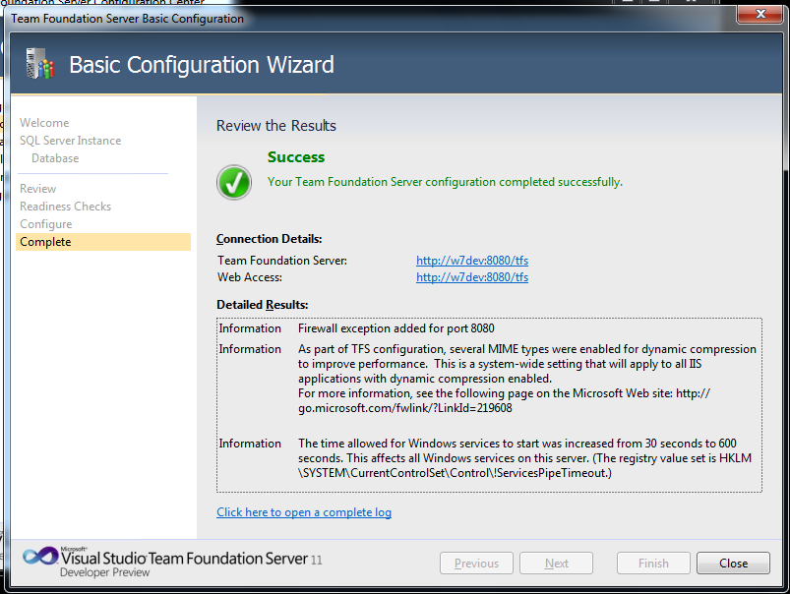Click the Finish button
Screen dimensions: 790x594
click(x=653, y=564)
